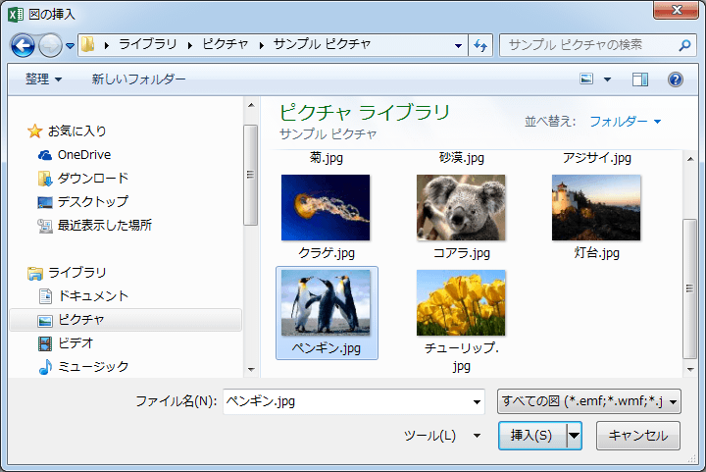The width and height of the screenshot is (706, 472).
Task: Select ライブラリ node in navigation pane
Action: pos(77,273)
